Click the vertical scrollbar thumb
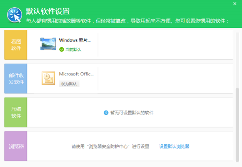242x167 pixels. (238, 125)
